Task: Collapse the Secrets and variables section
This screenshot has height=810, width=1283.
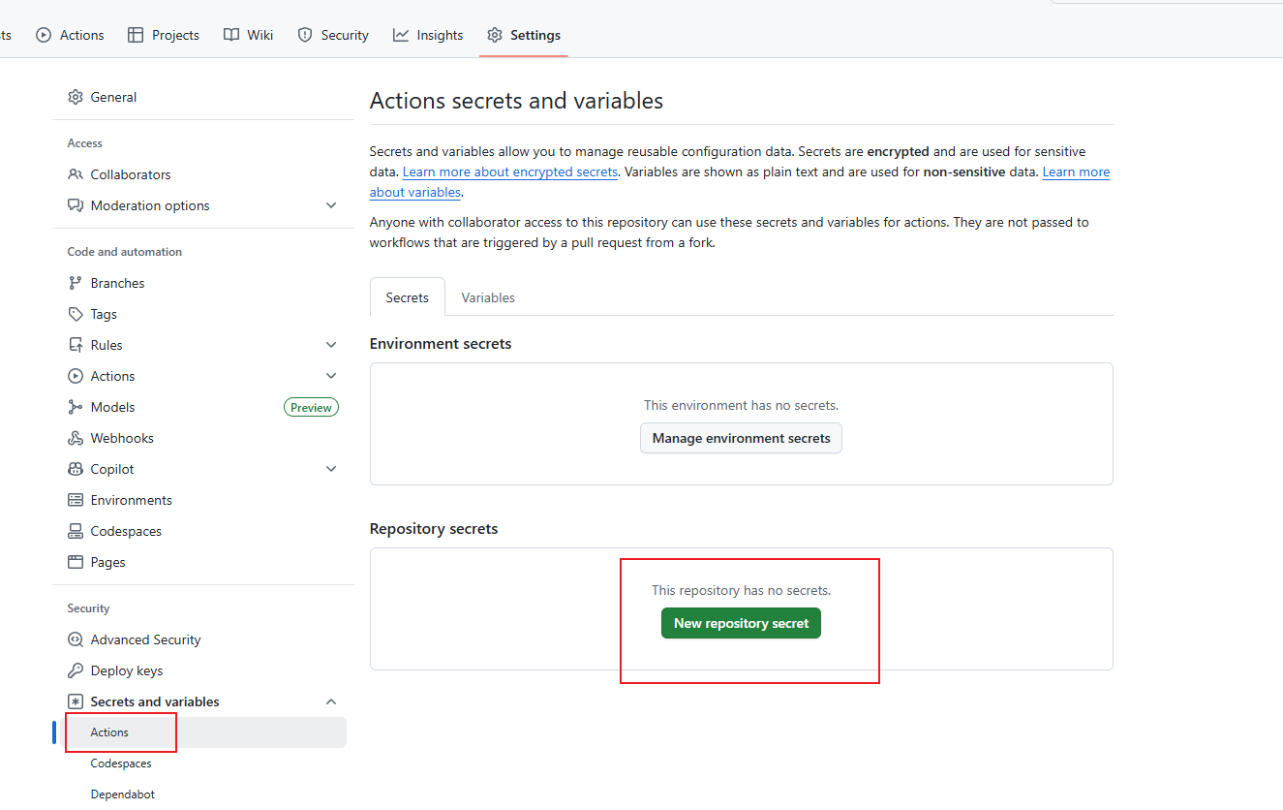Action: 331,701
